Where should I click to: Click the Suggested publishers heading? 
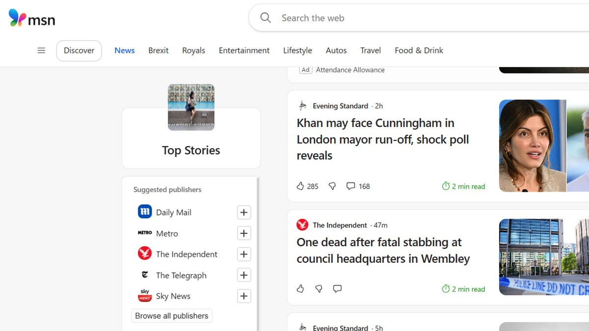click(x=167, y=189)
